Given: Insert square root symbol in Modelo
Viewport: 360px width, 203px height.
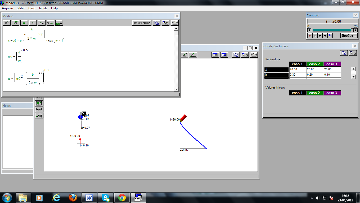Looking at the screenshot, I should click(x=16, y=23).
